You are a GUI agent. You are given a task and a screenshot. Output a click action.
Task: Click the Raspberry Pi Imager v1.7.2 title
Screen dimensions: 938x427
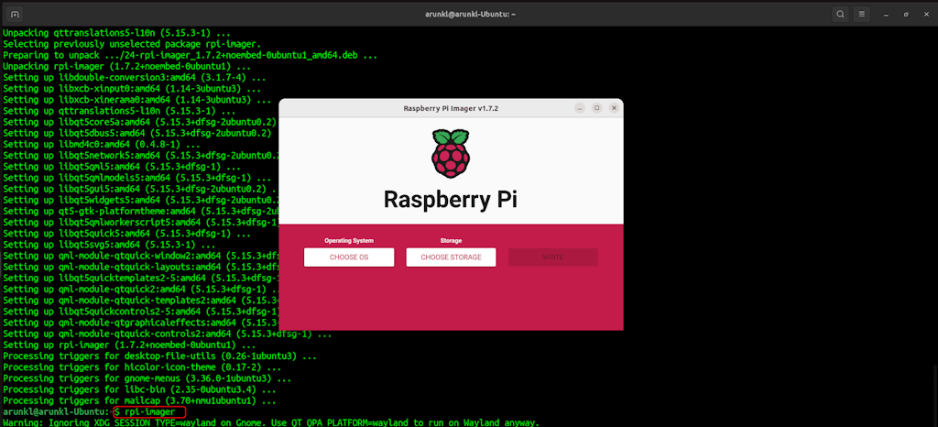[x=451, y=109]
